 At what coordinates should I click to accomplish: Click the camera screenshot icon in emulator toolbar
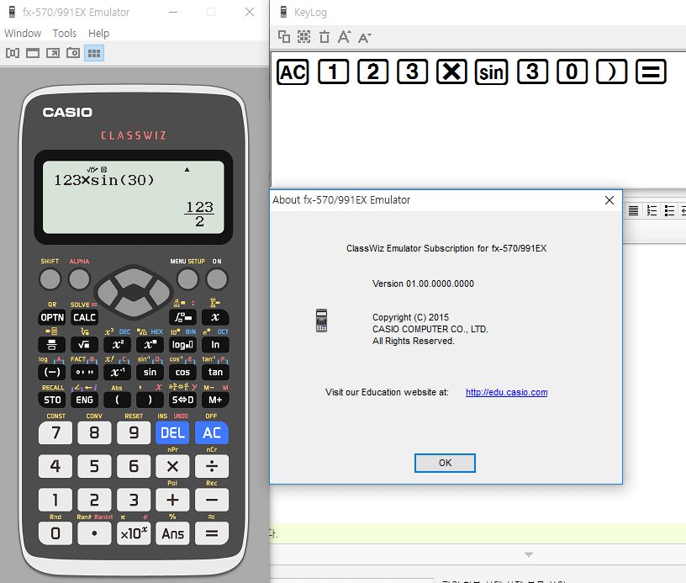[73, 53]
